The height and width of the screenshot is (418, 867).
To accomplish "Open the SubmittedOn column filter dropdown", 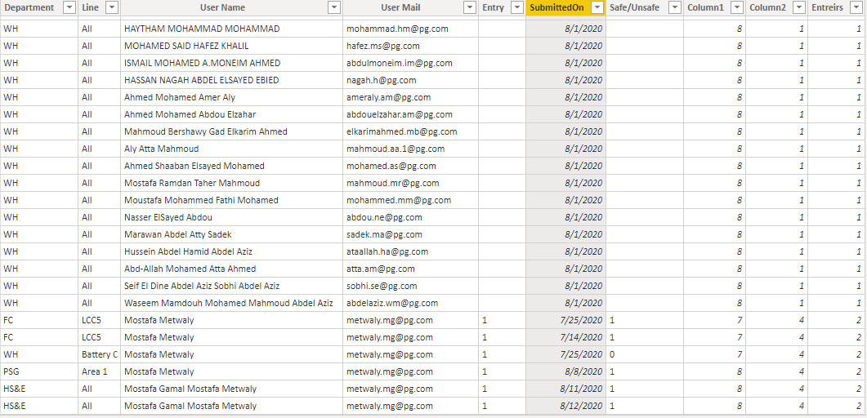I will pos(597,7).
